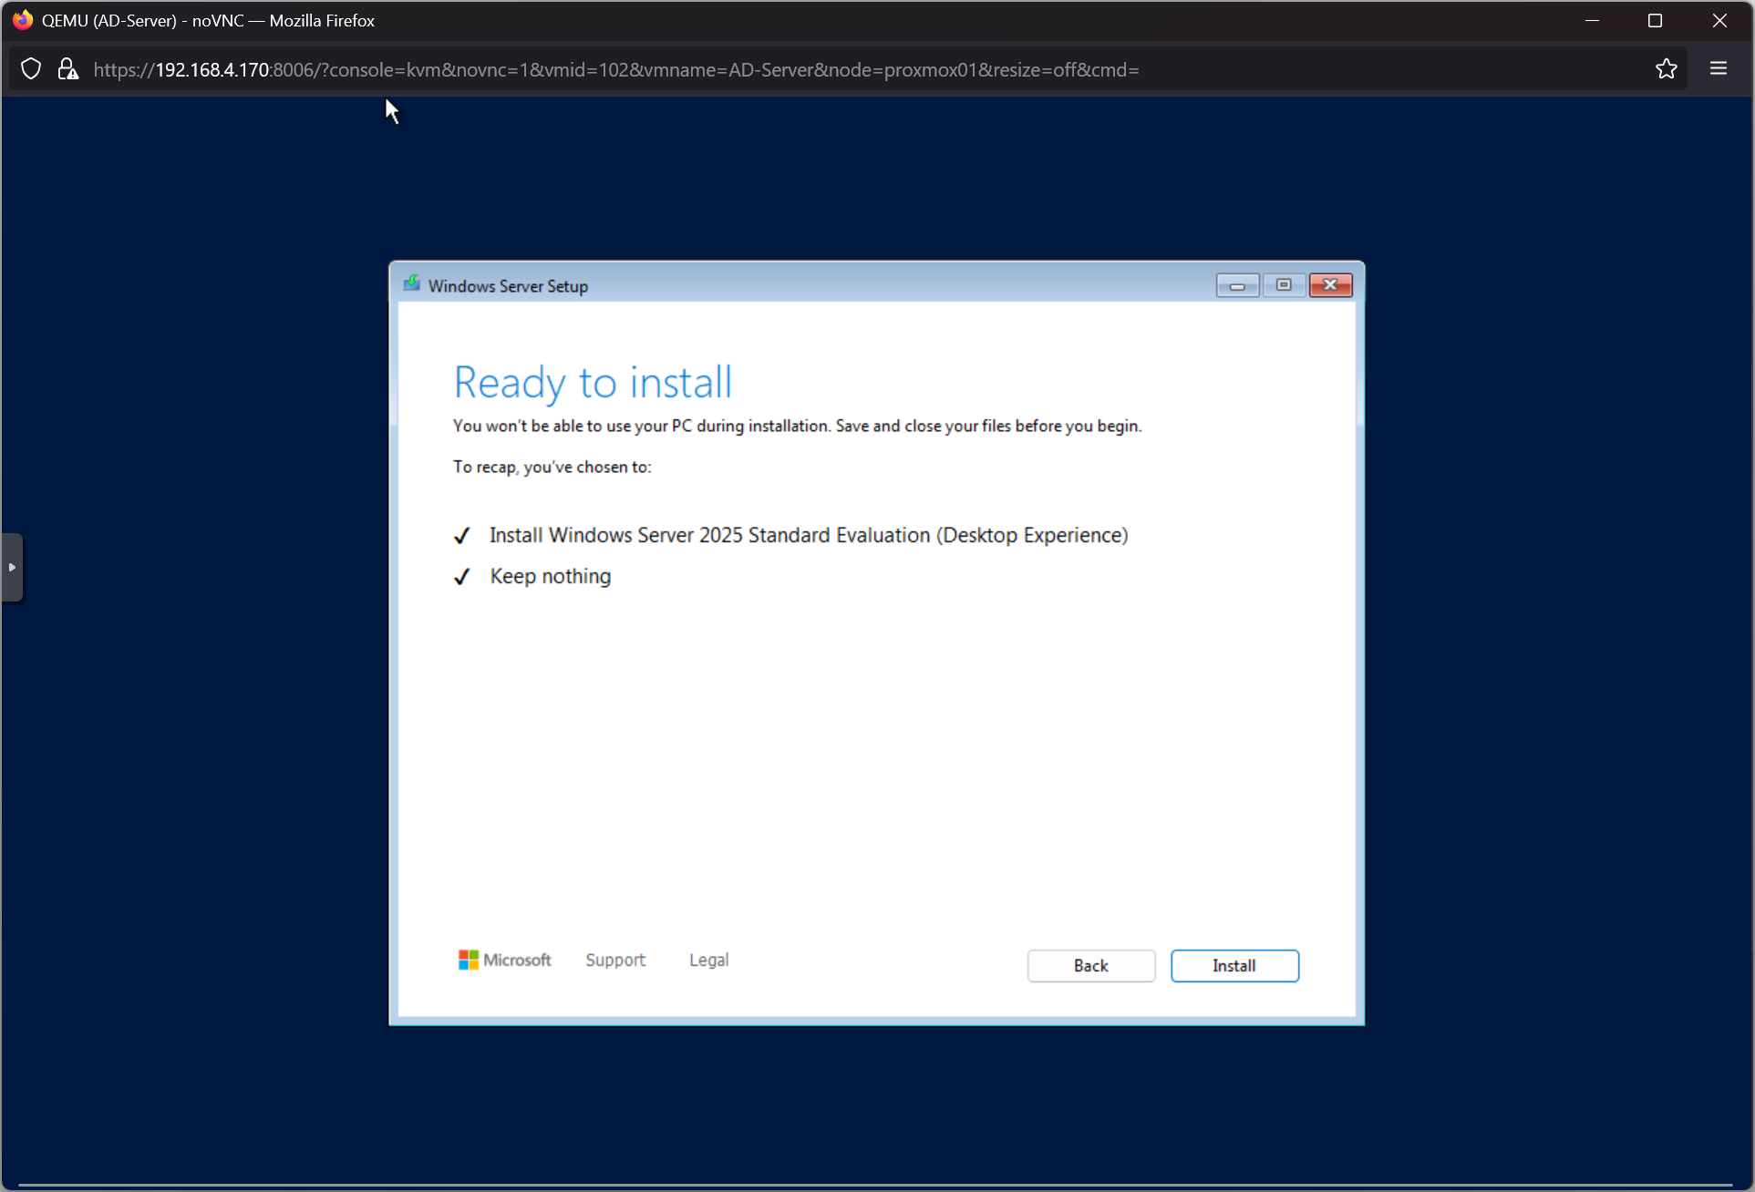Close the Windows Server Setup dialog

pos(1330,285)
